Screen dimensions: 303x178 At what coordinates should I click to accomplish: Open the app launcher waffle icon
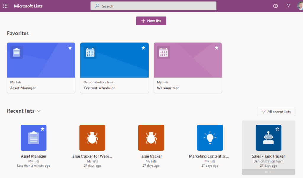pyautogui.click(x=5, y=6)
